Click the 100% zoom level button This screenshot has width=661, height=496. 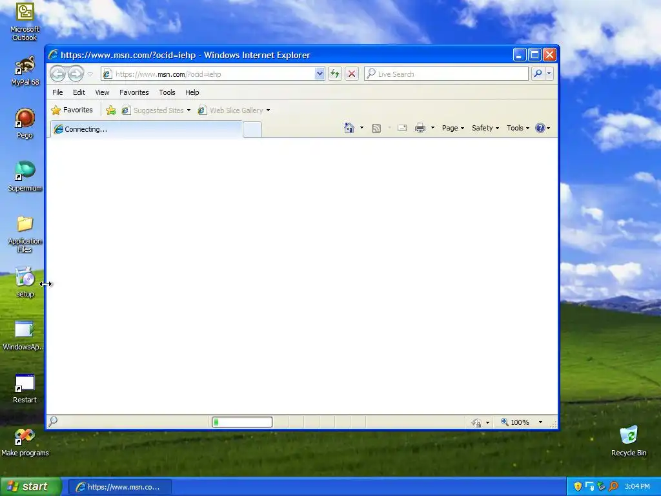coord(514,422)
